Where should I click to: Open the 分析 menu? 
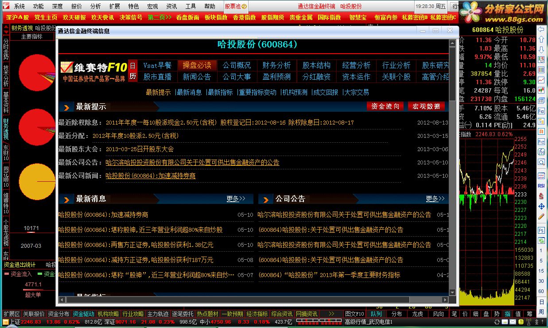(96, 6)
